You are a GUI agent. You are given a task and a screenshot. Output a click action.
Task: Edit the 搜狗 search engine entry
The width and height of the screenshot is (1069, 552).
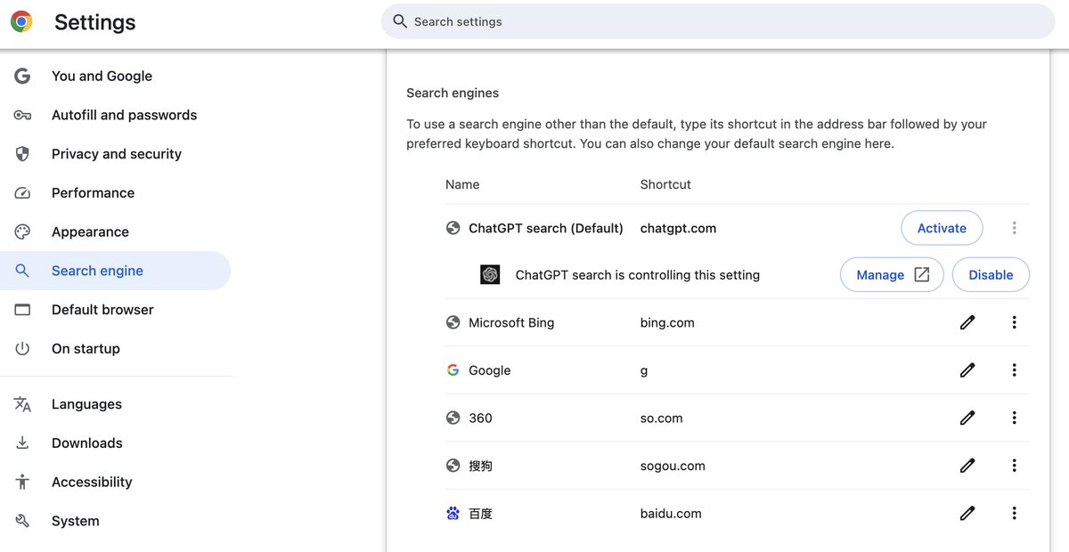click(x=967, y=466)
